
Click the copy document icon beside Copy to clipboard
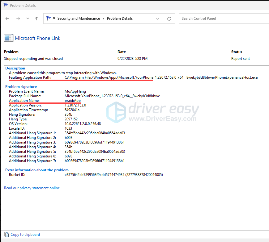click(6, 234)
